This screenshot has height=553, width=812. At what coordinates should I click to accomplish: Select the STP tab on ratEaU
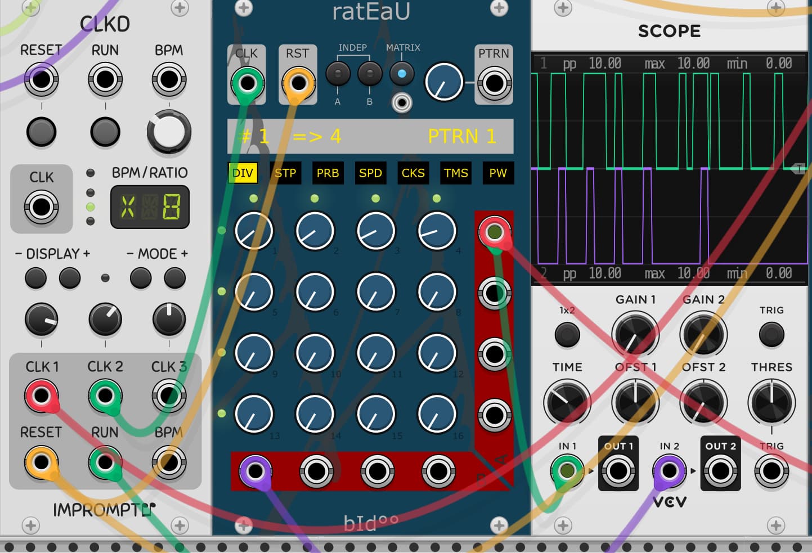(x=285, y=173)
